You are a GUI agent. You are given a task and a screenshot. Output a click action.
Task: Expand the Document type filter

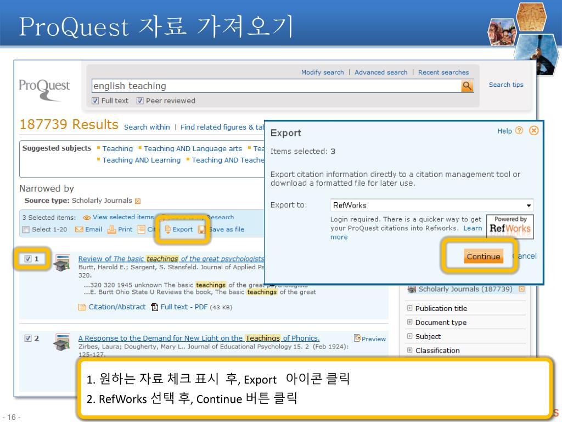(x=409, y=322)
